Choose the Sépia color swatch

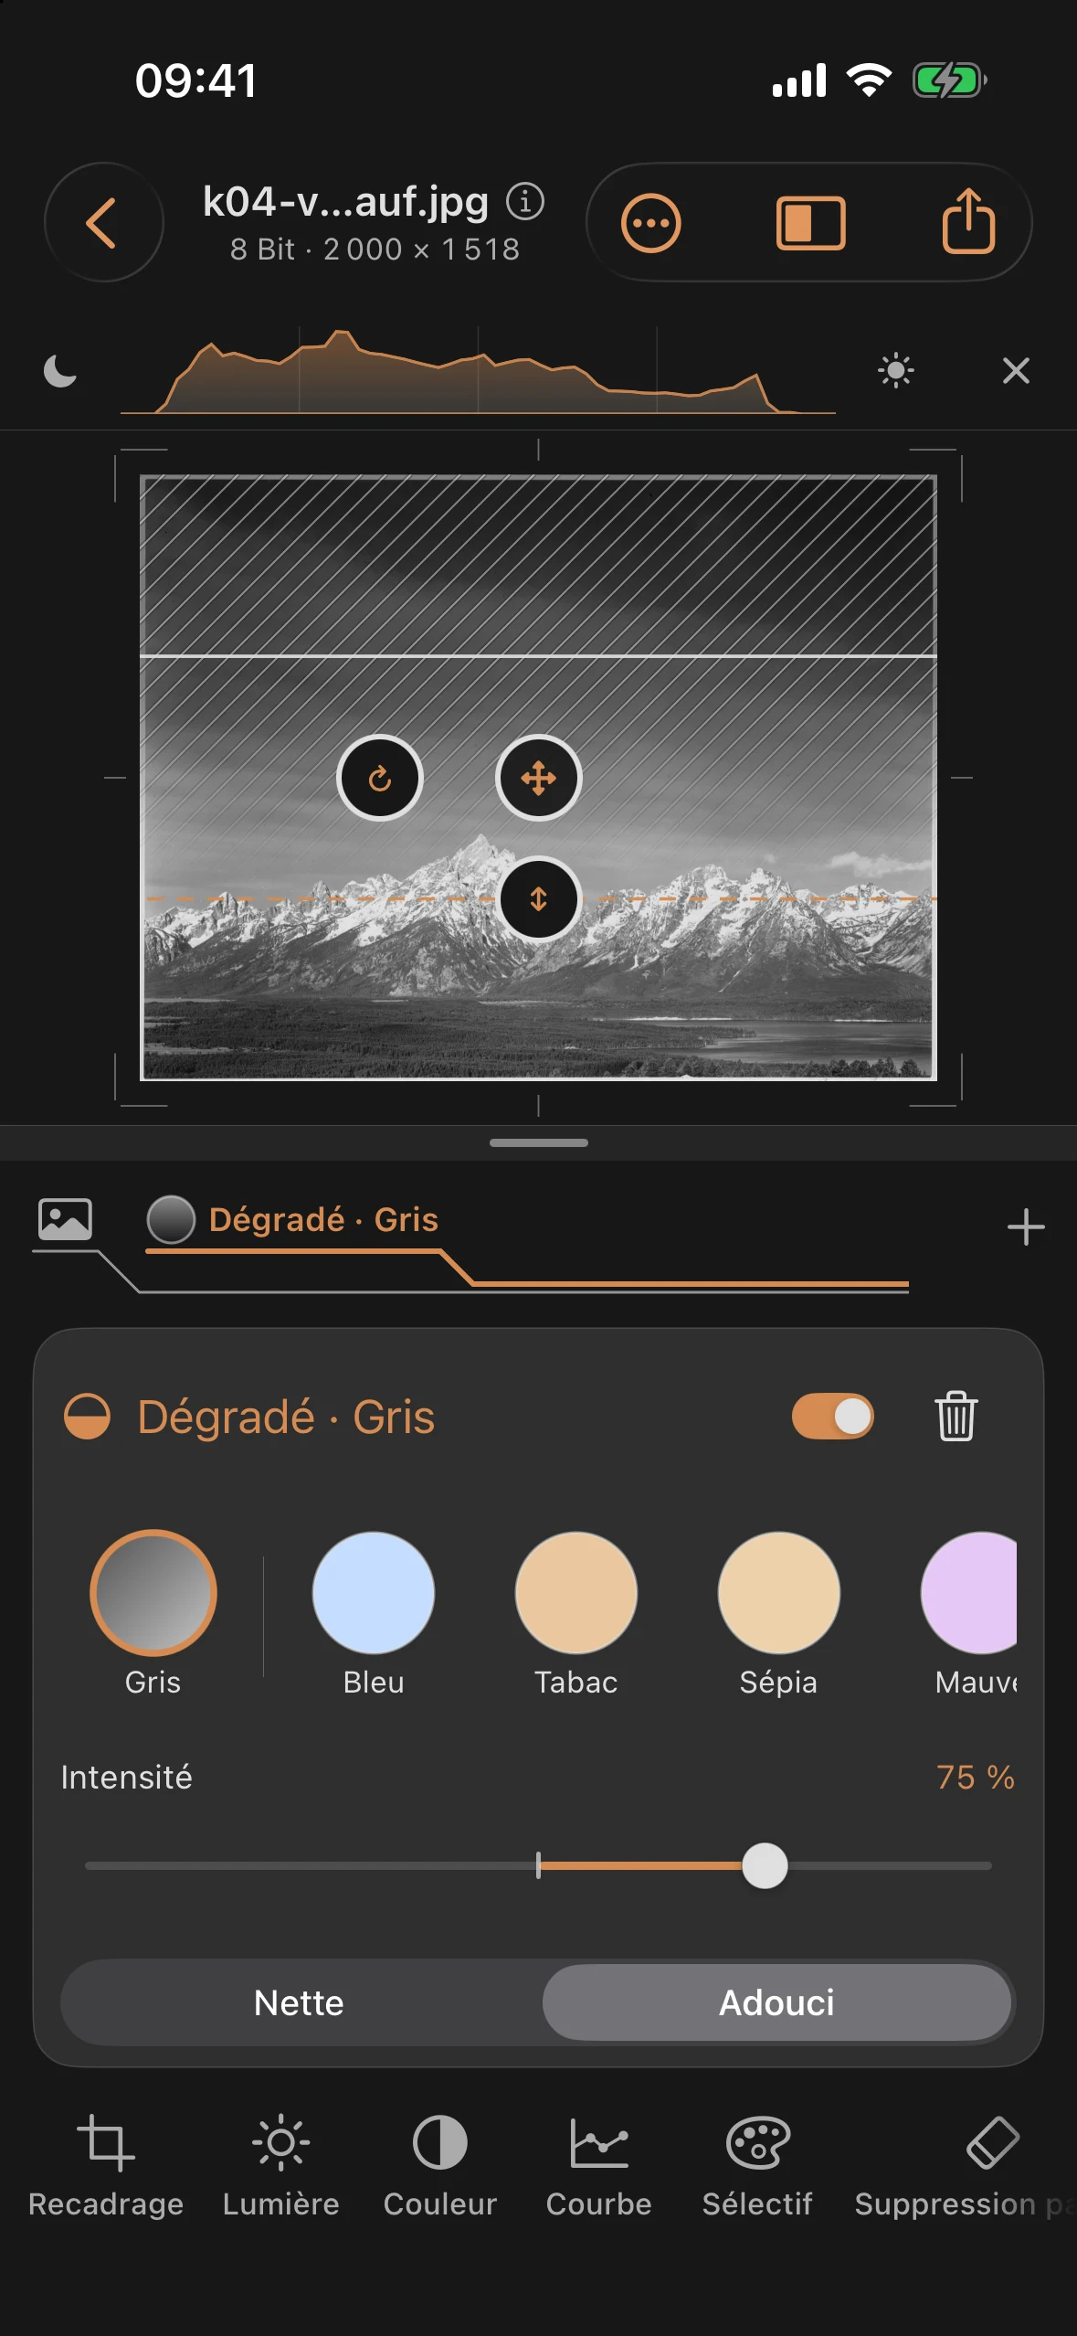coord(779,1593)
